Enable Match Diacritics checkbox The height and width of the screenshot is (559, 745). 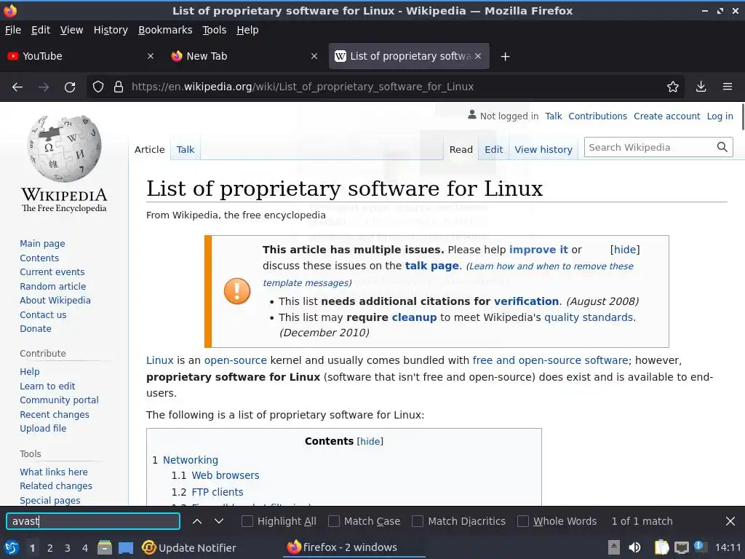418,521
